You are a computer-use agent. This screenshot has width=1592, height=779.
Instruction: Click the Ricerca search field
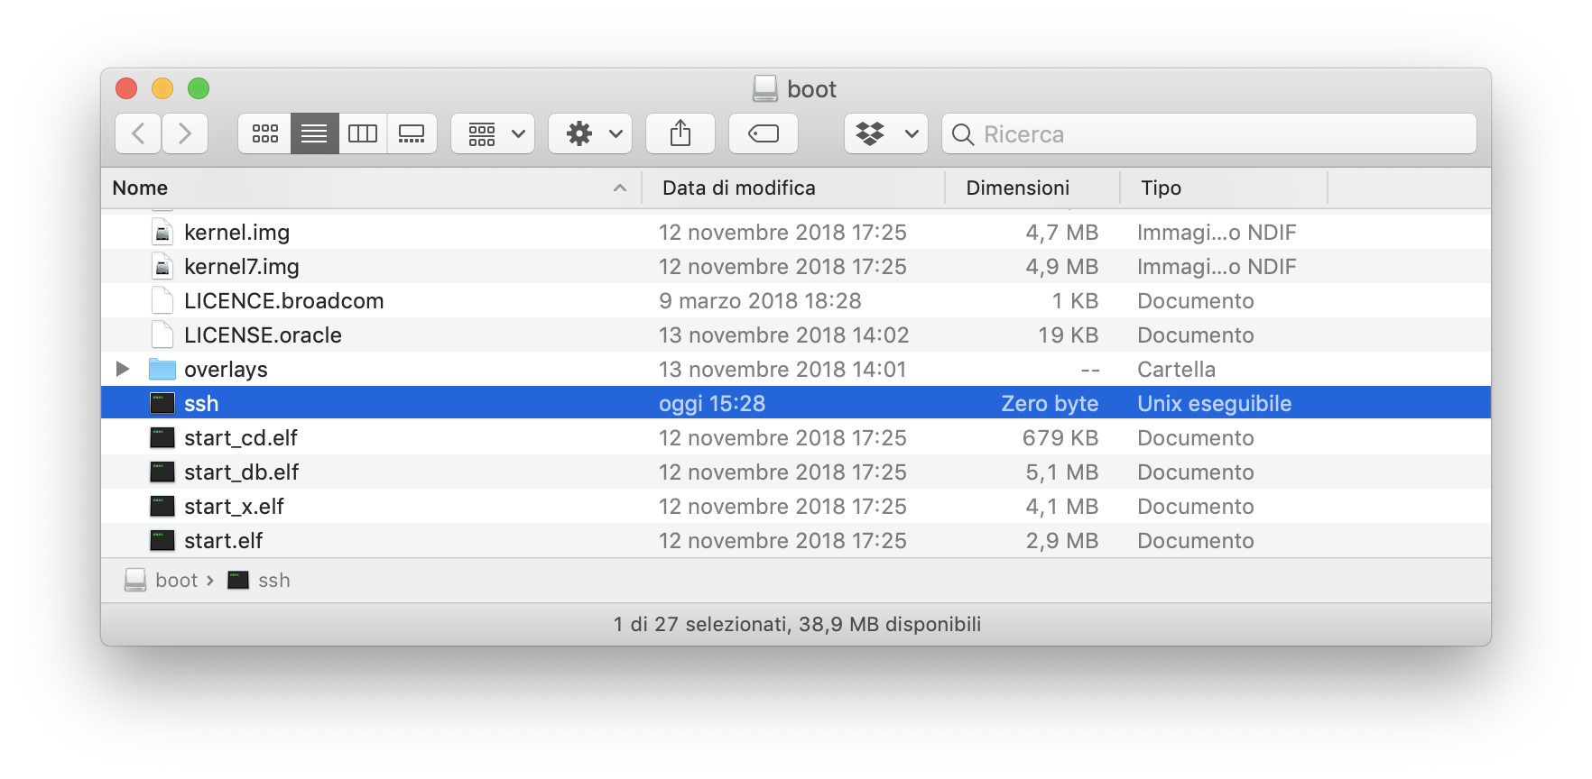pyautogui.click(x=1209, y=133)
